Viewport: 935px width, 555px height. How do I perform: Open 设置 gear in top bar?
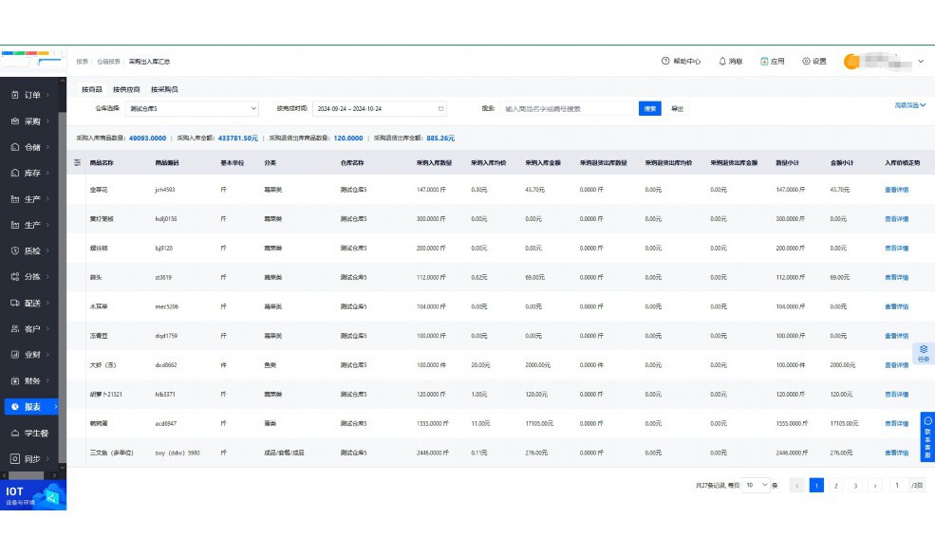pyautogui.click(x=806, y=62)
